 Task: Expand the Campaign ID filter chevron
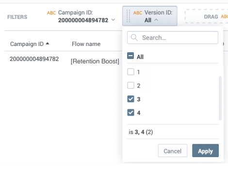(x=113, y=20)
